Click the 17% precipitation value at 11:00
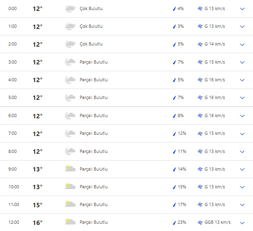The height and width of the screenshot is (231, 253). 182,205
